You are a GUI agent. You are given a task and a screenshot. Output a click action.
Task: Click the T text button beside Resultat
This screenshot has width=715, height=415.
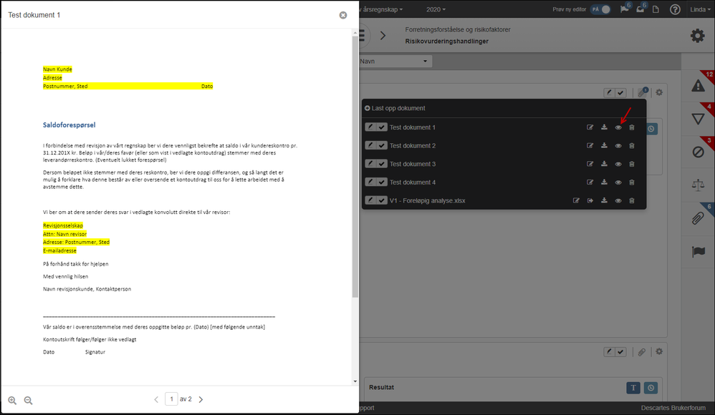click(633, 388)
